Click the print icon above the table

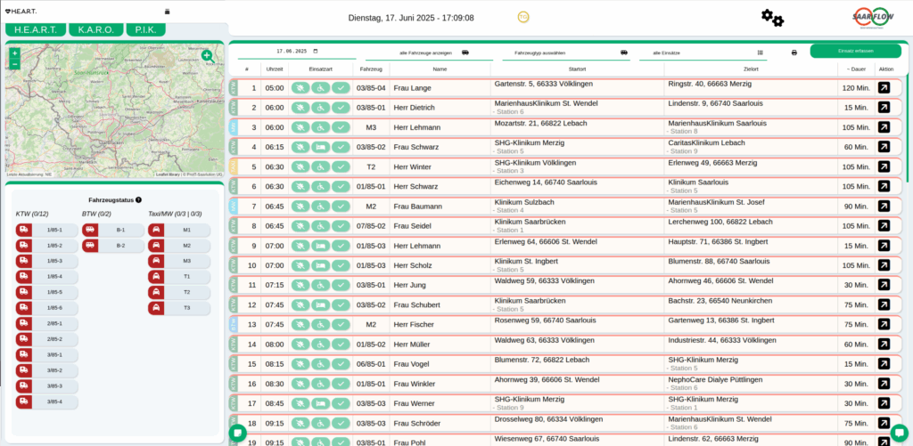[794, 53]
